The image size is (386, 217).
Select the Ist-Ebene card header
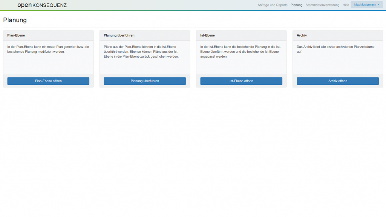click(207, 35)
